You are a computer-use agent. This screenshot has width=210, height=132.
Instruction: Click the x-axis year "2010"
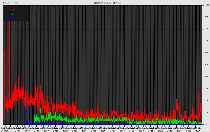[46, 131]
